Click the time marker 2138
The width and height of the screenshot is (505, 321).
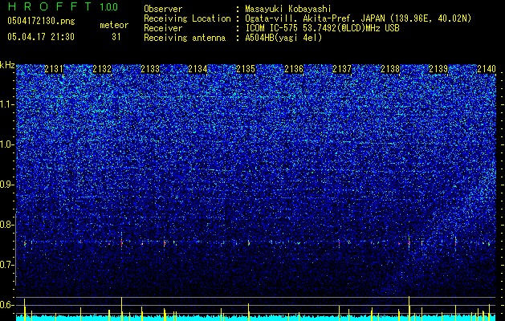390,68
